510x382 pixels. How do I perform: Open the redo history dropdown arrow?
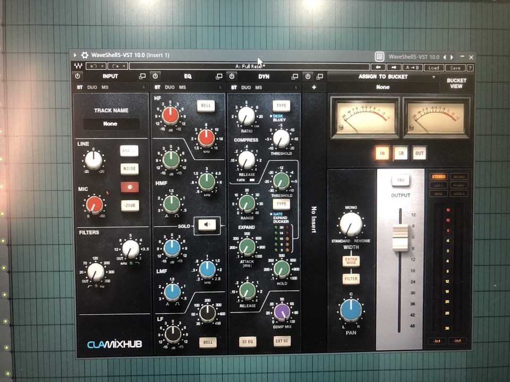(124, 66)
